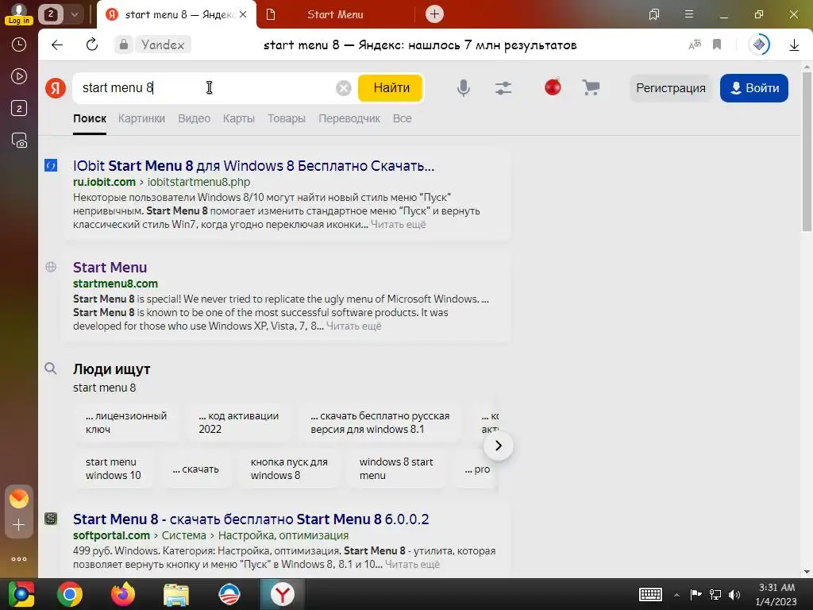Open the downloads arrow icon

794,45
